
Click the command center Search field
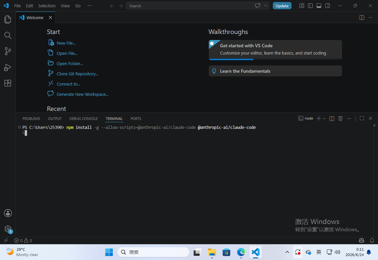click(189, 6)
